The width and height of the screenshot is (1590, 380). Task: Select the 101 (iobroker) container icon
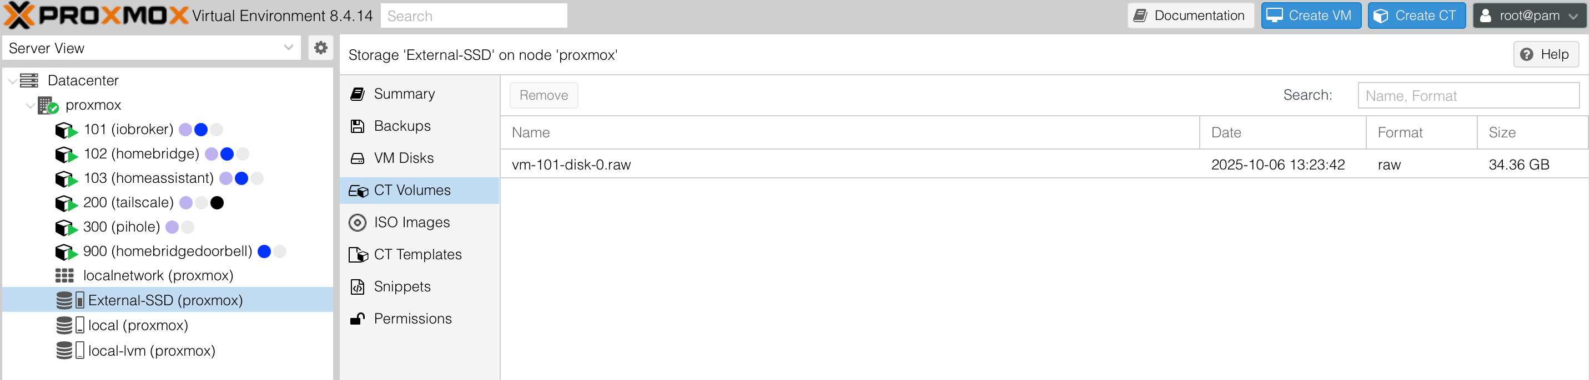(x=66, y=130)
